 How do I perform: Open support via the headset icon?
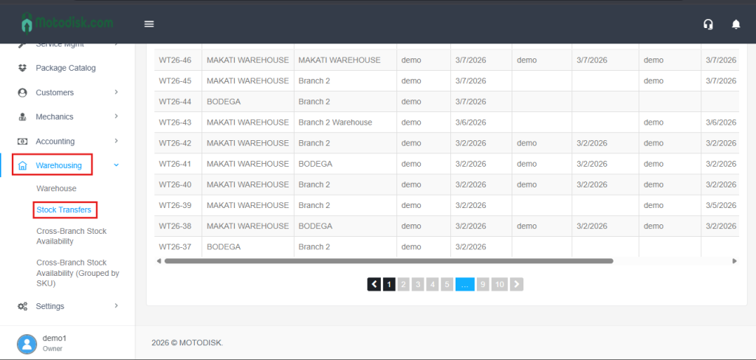click(x=708, y=24)
